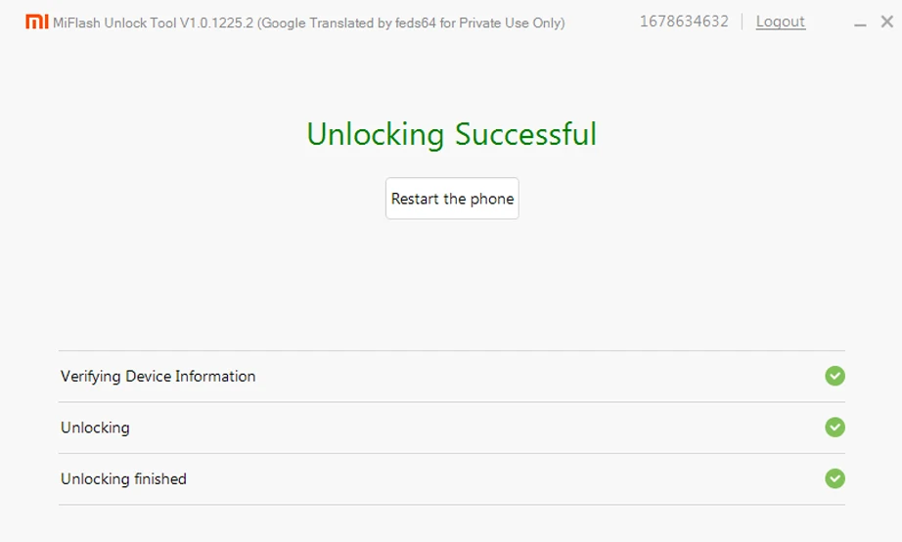Click the MiFlash Unlock Tool title text
Screen dimensions: 902x542
click(x=114, y=23)
